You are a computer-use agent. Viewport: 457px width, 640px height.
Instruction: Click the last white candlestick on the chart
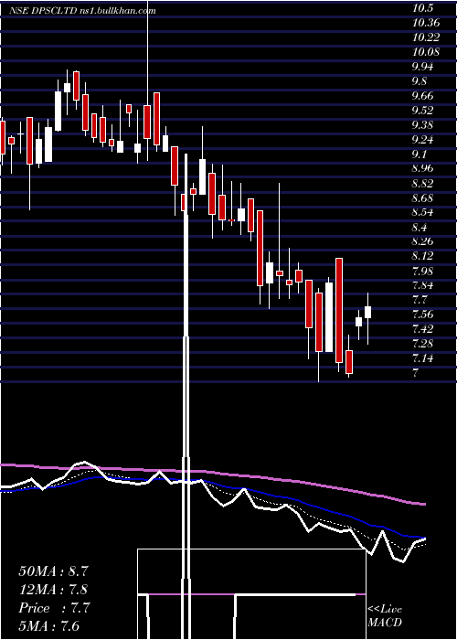(367, 313)
